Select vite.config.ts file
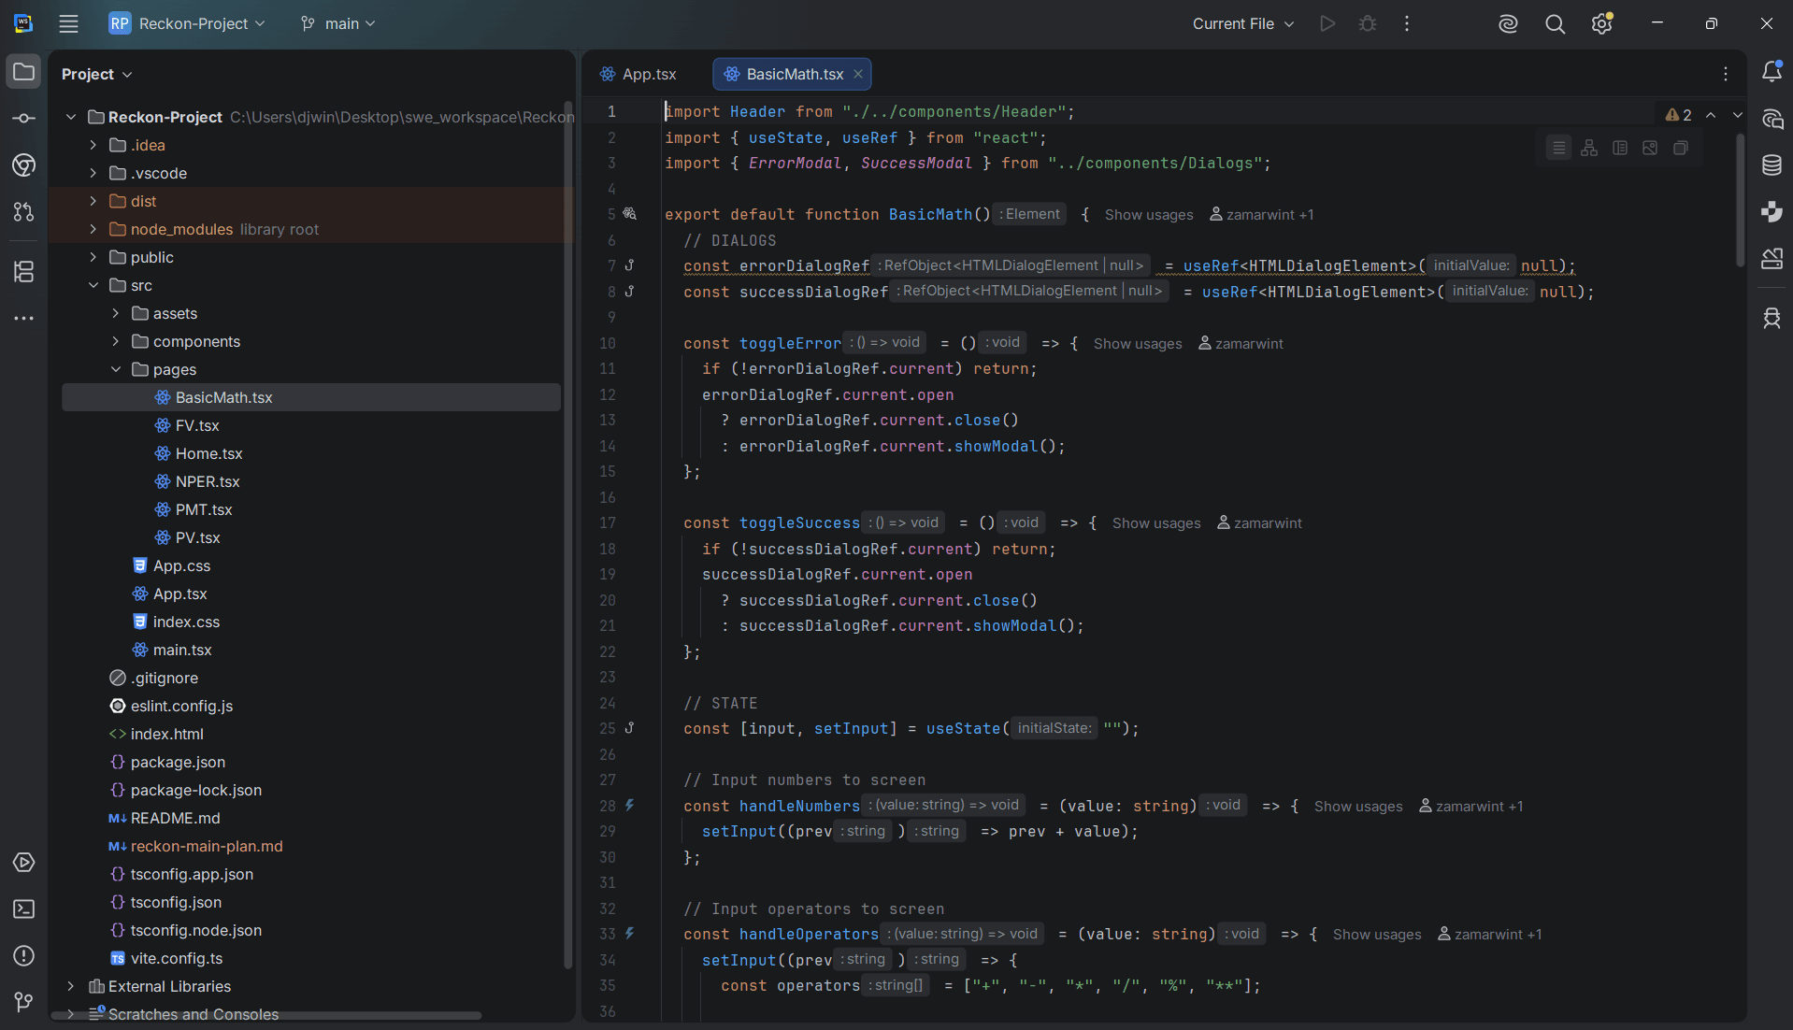The width and height of the screenshot is (1793, 1030). click(311, 958)
